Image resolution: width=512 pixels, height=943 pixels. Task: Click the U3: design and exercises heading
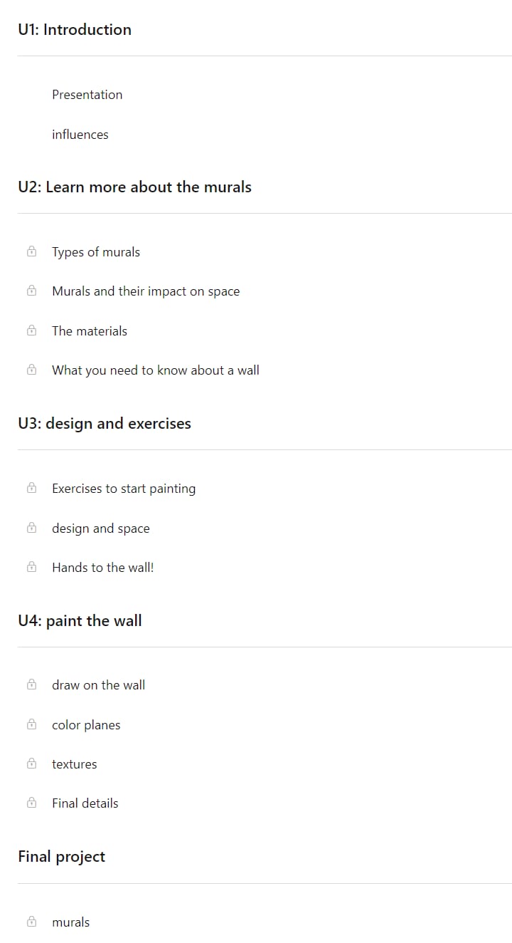[105, 423]
